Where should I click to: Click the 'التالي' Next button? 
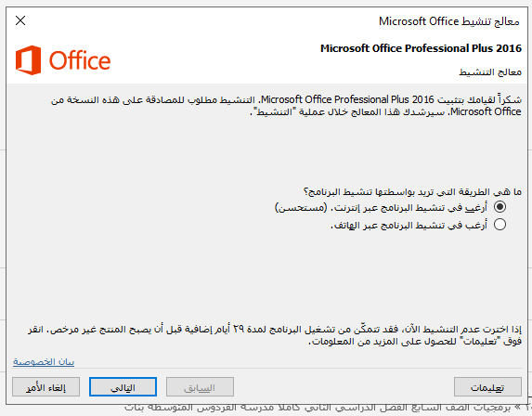(x=123, y=387)
